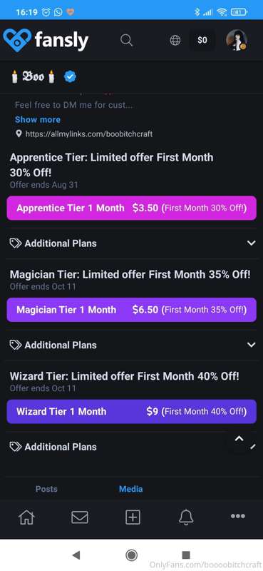Tap the scroll-to-top arrow button
263x571 pixels.
[x=239, y=439]
